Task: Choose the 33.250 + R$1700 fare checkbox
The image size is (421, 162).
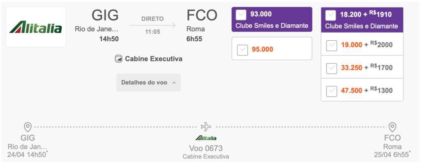Action: click(332, 68)
